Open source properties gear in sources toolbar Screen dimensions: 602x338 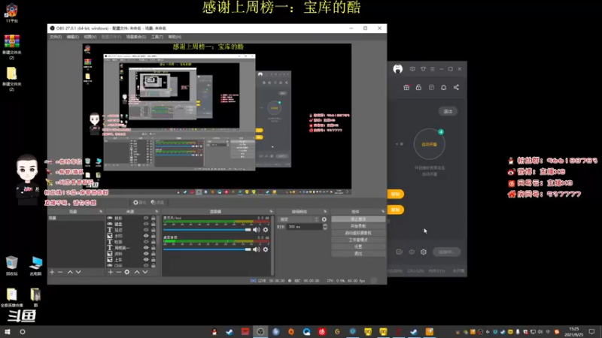[127, 272]
